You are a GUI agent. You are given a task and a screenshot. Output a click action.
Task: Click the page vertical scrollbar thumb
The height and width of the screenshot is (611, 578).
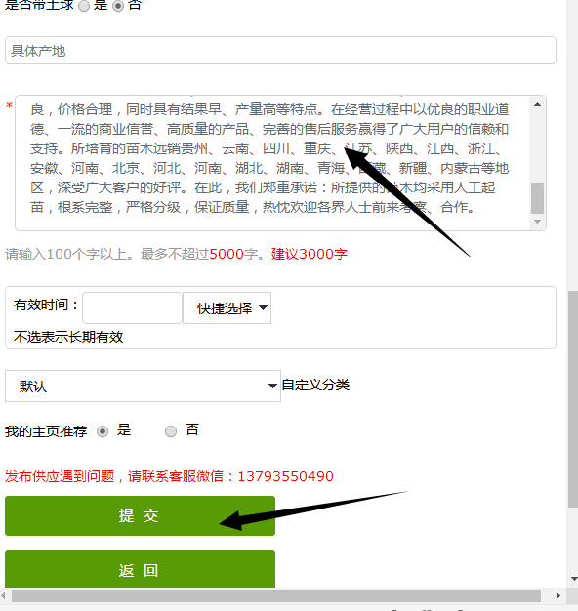[x=573, y=398]
